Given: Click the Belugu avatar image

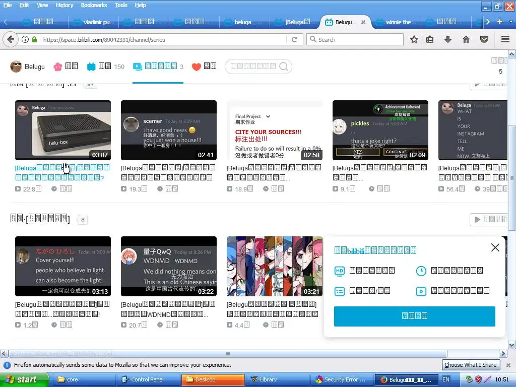Looking at the screenshot, I should tap(16, 67).
